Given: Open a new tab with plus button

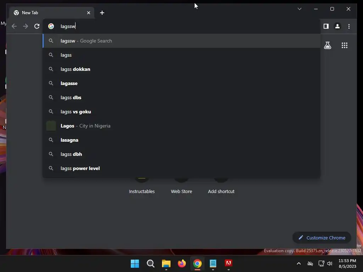Looking at the screenshot, I should coord(102,13).
